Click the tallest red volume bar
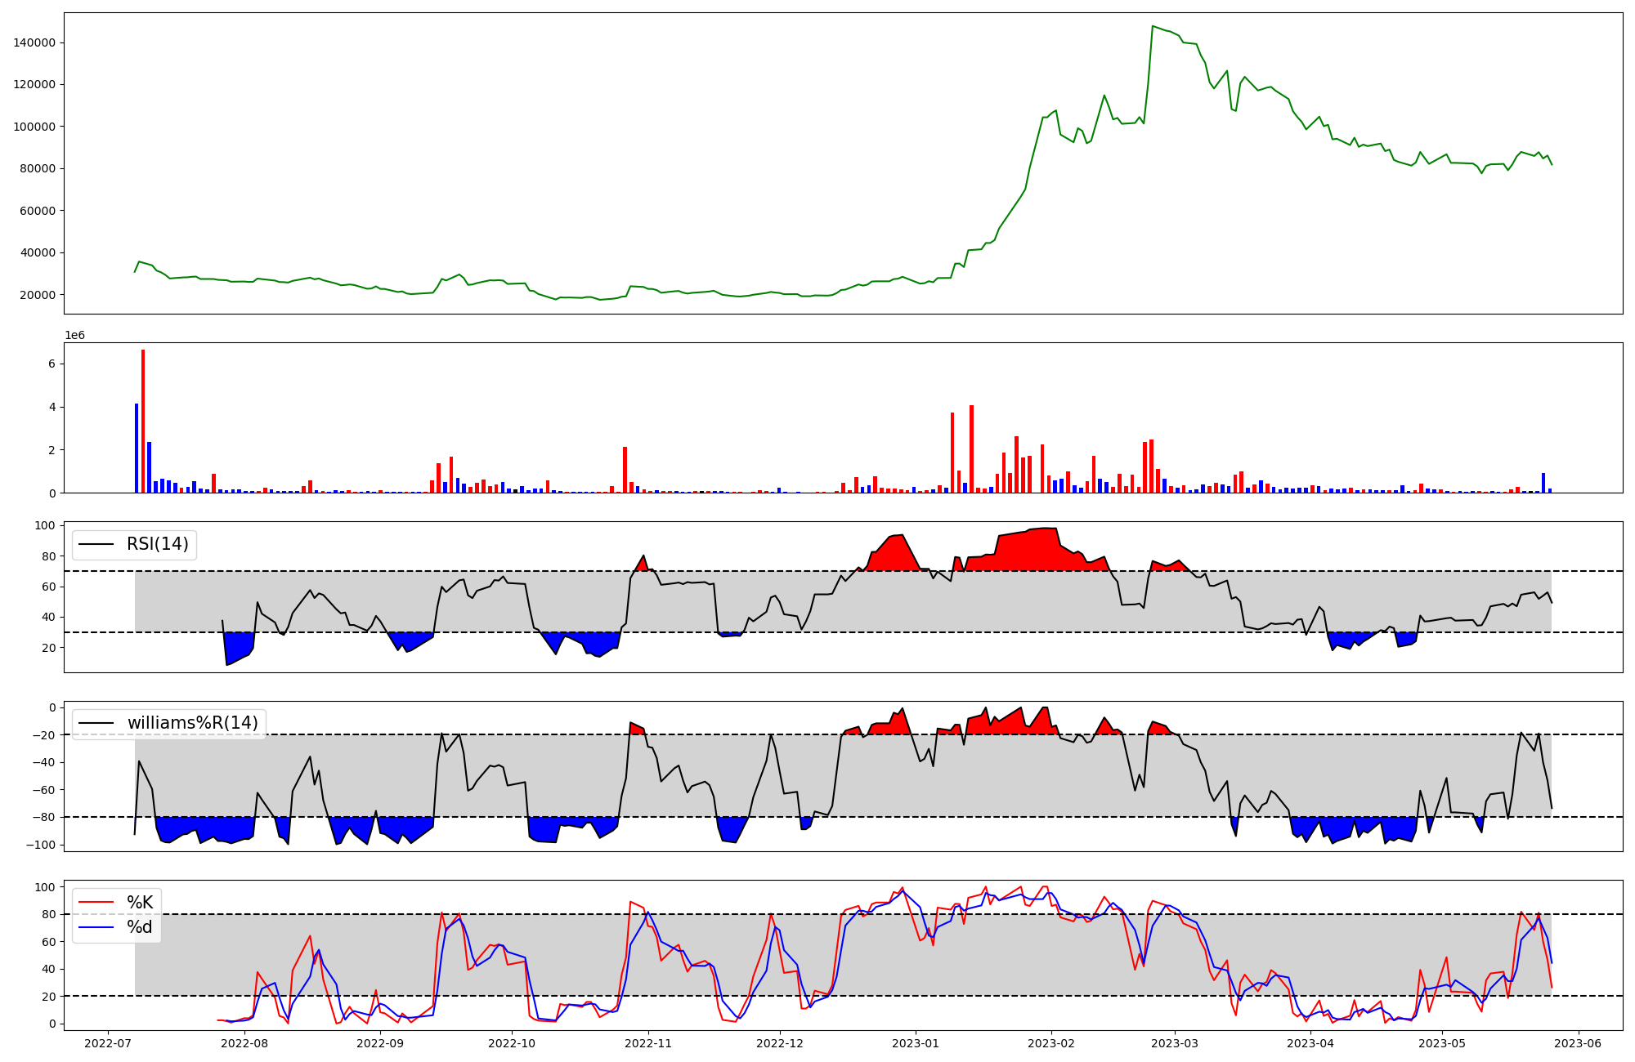The image size is (1635, 1062). coord(143,421)
